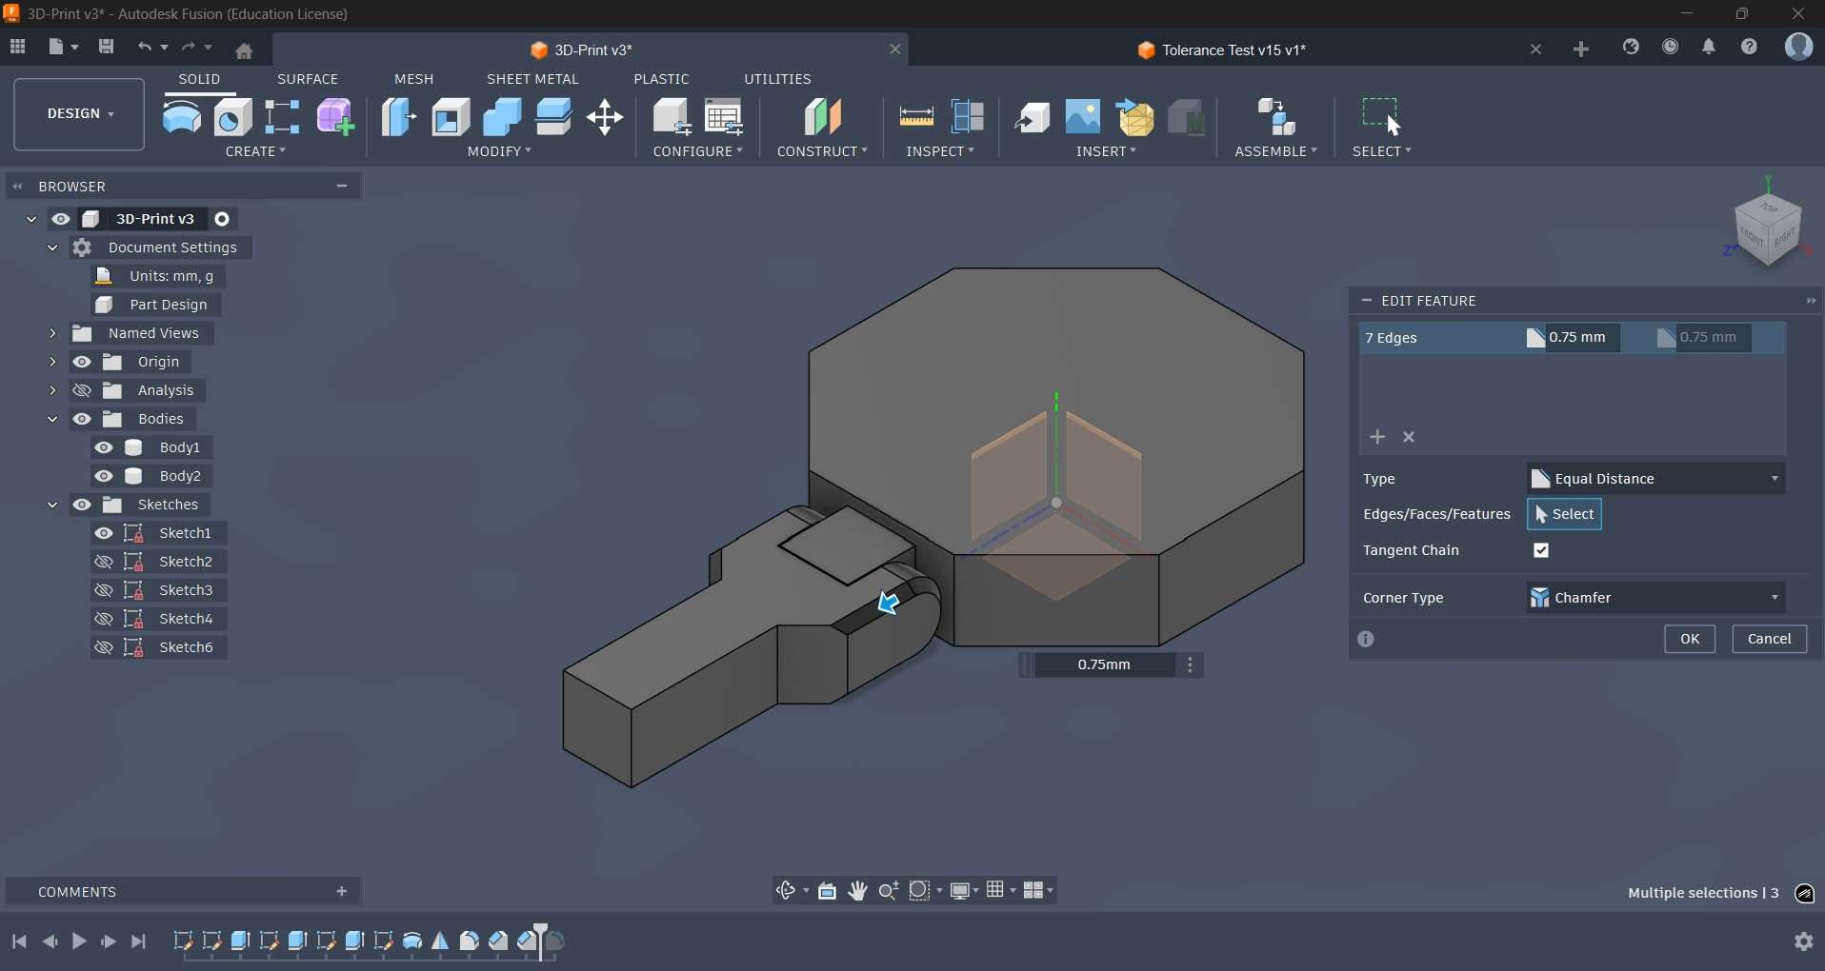The image size is (1825, 971).
Task: Click the purple Create Form icon
Action: 335,117
